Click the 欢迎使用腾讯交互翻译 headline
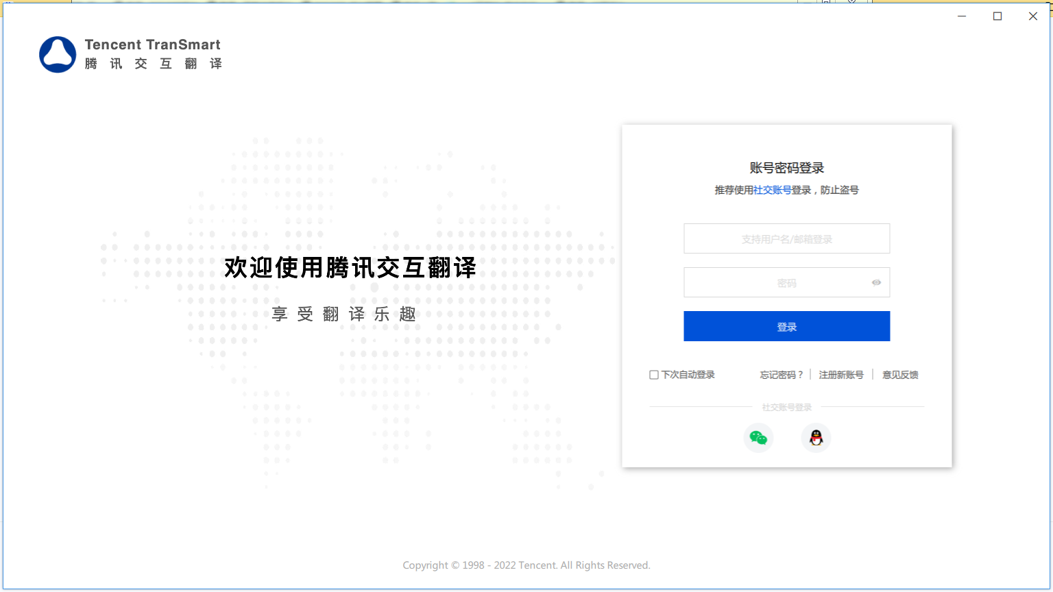 (350, 267)
